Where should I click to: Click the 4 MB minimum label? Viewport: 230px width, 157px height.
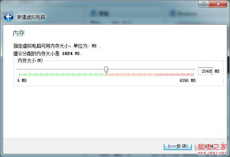coord(22,80)
